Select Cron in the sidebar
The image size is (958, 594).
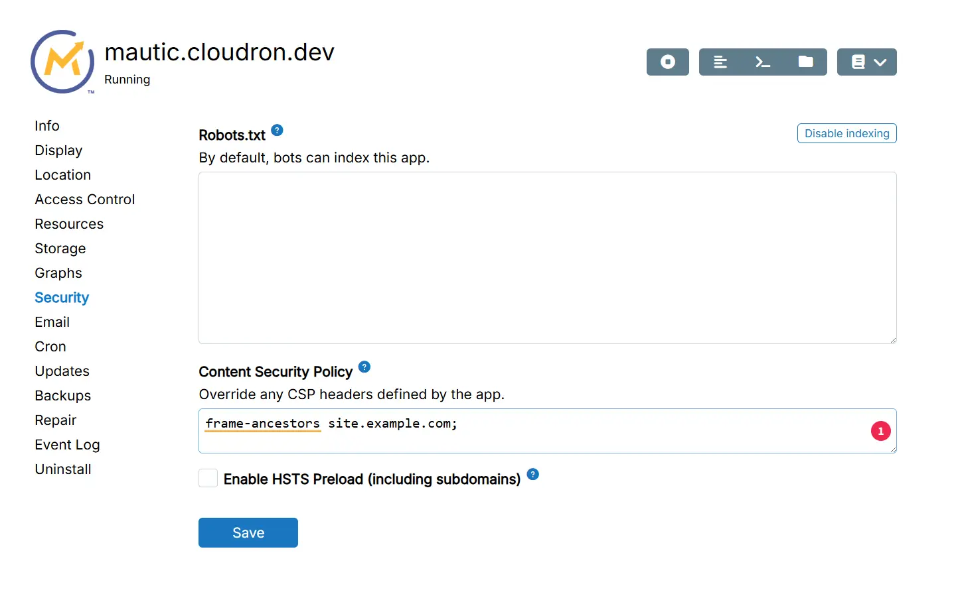point(50,347)
